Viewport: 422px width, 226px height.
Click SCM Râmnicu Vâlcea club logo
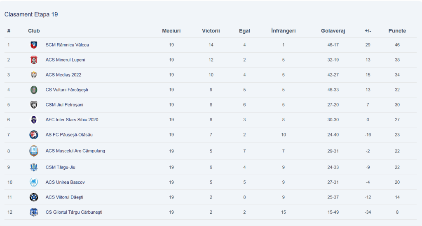[x=34, y=45]
